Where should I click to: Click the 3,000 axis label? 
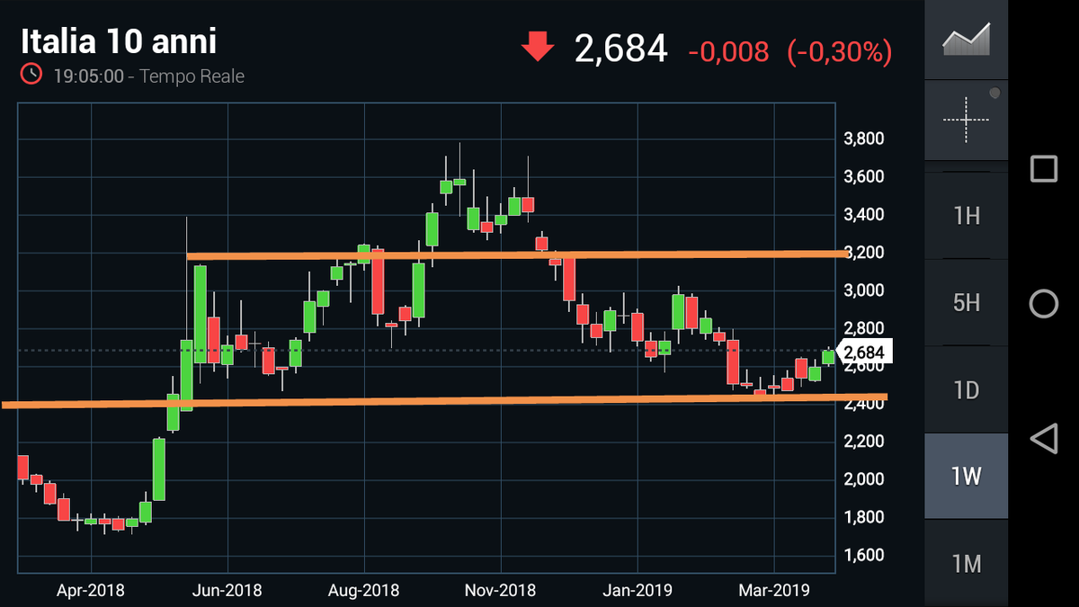coord(863,290)
